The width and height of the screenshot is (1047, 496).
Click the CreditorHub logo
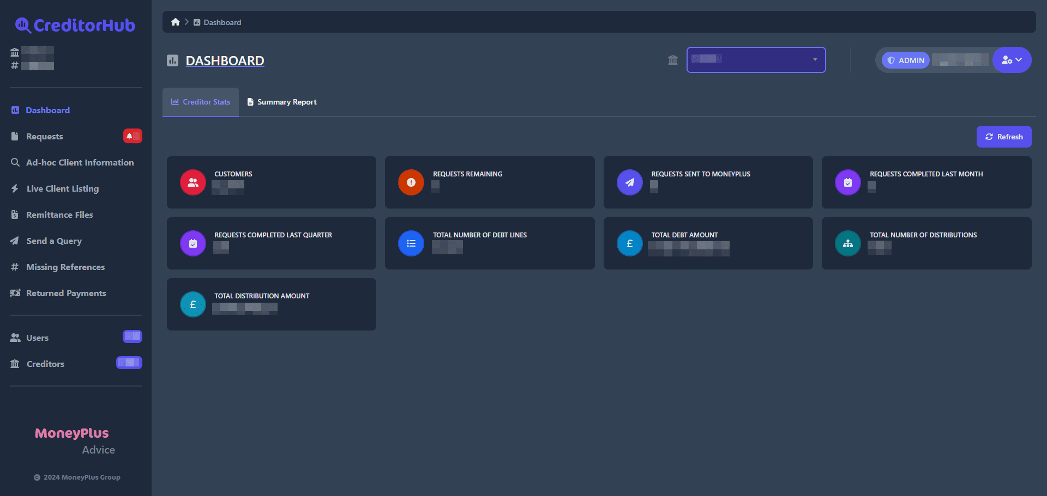tap(75, 25)
